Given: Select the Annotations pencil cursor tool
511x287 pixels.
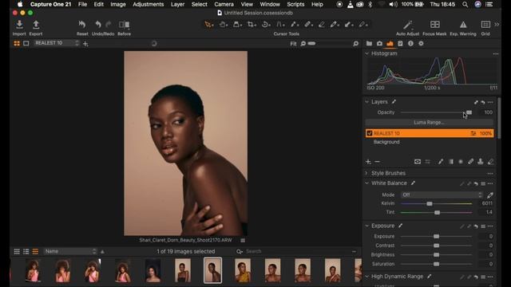Looking at the screenshot, I should coord(363,25).
